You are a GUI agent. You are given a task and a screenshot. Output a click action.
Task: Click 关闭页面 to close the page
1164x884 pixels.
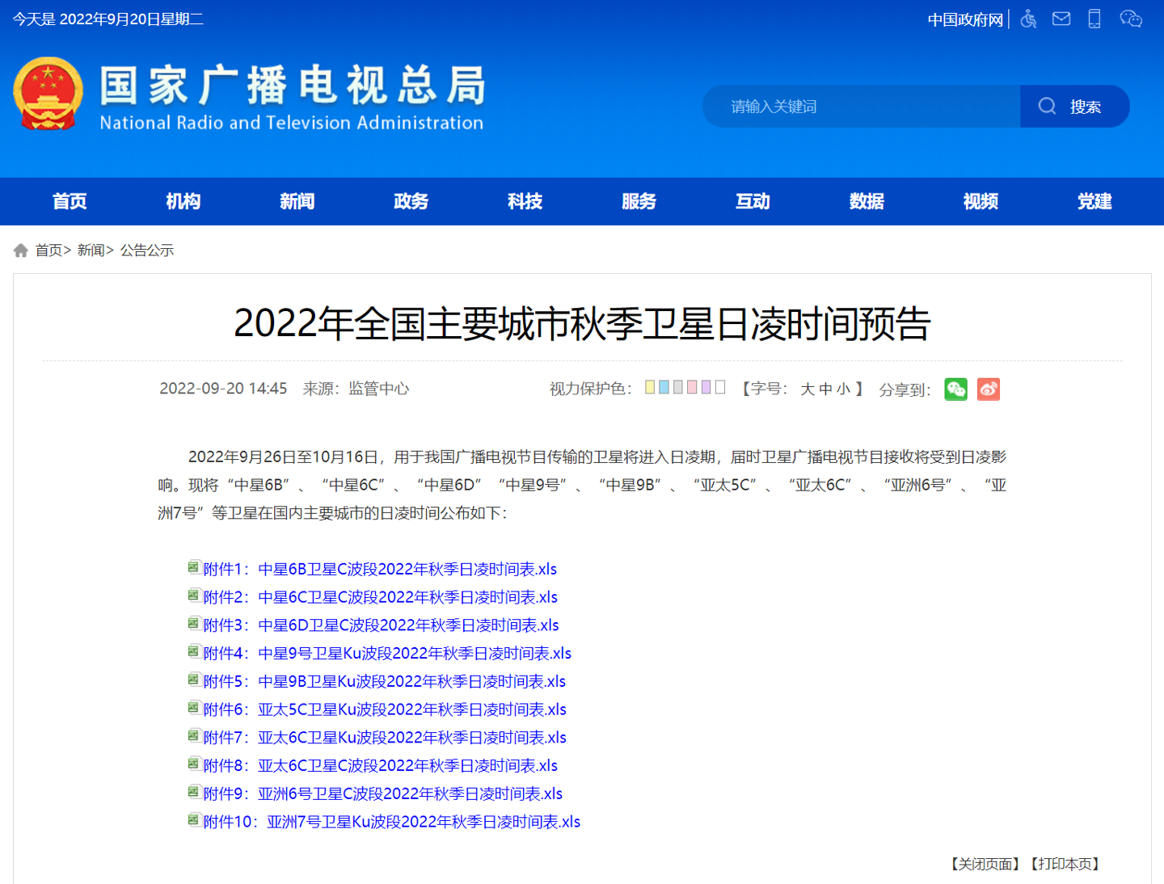[985, 864]
